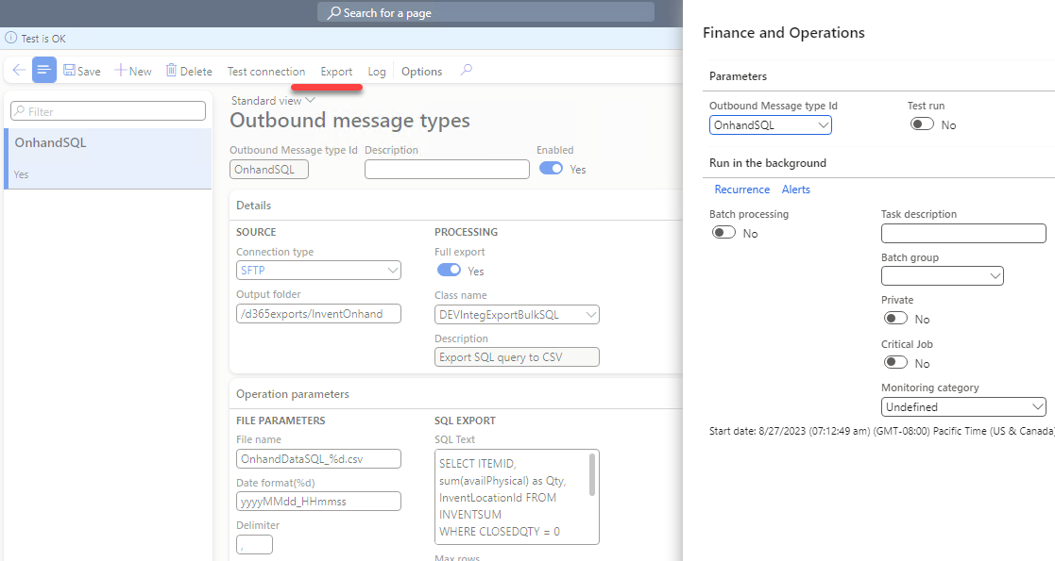Toggle the Enabled switch
The image size is (1055, 561).
point(551,169)
